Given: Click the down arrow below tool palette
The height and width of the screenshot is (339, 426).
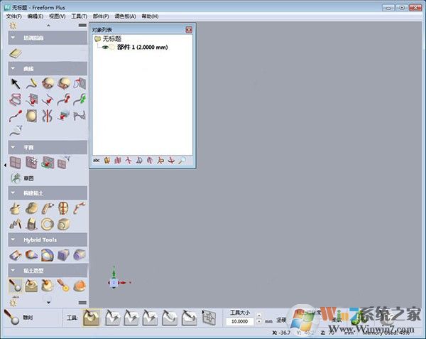Looking at the screenshot, I should click(48, 303).
